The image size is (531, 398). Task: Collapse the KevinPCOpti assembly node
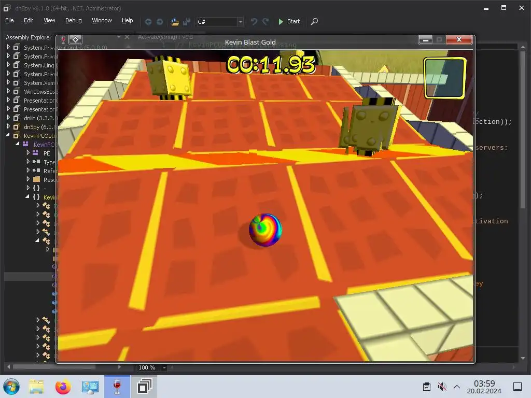[x=8, y=135]
